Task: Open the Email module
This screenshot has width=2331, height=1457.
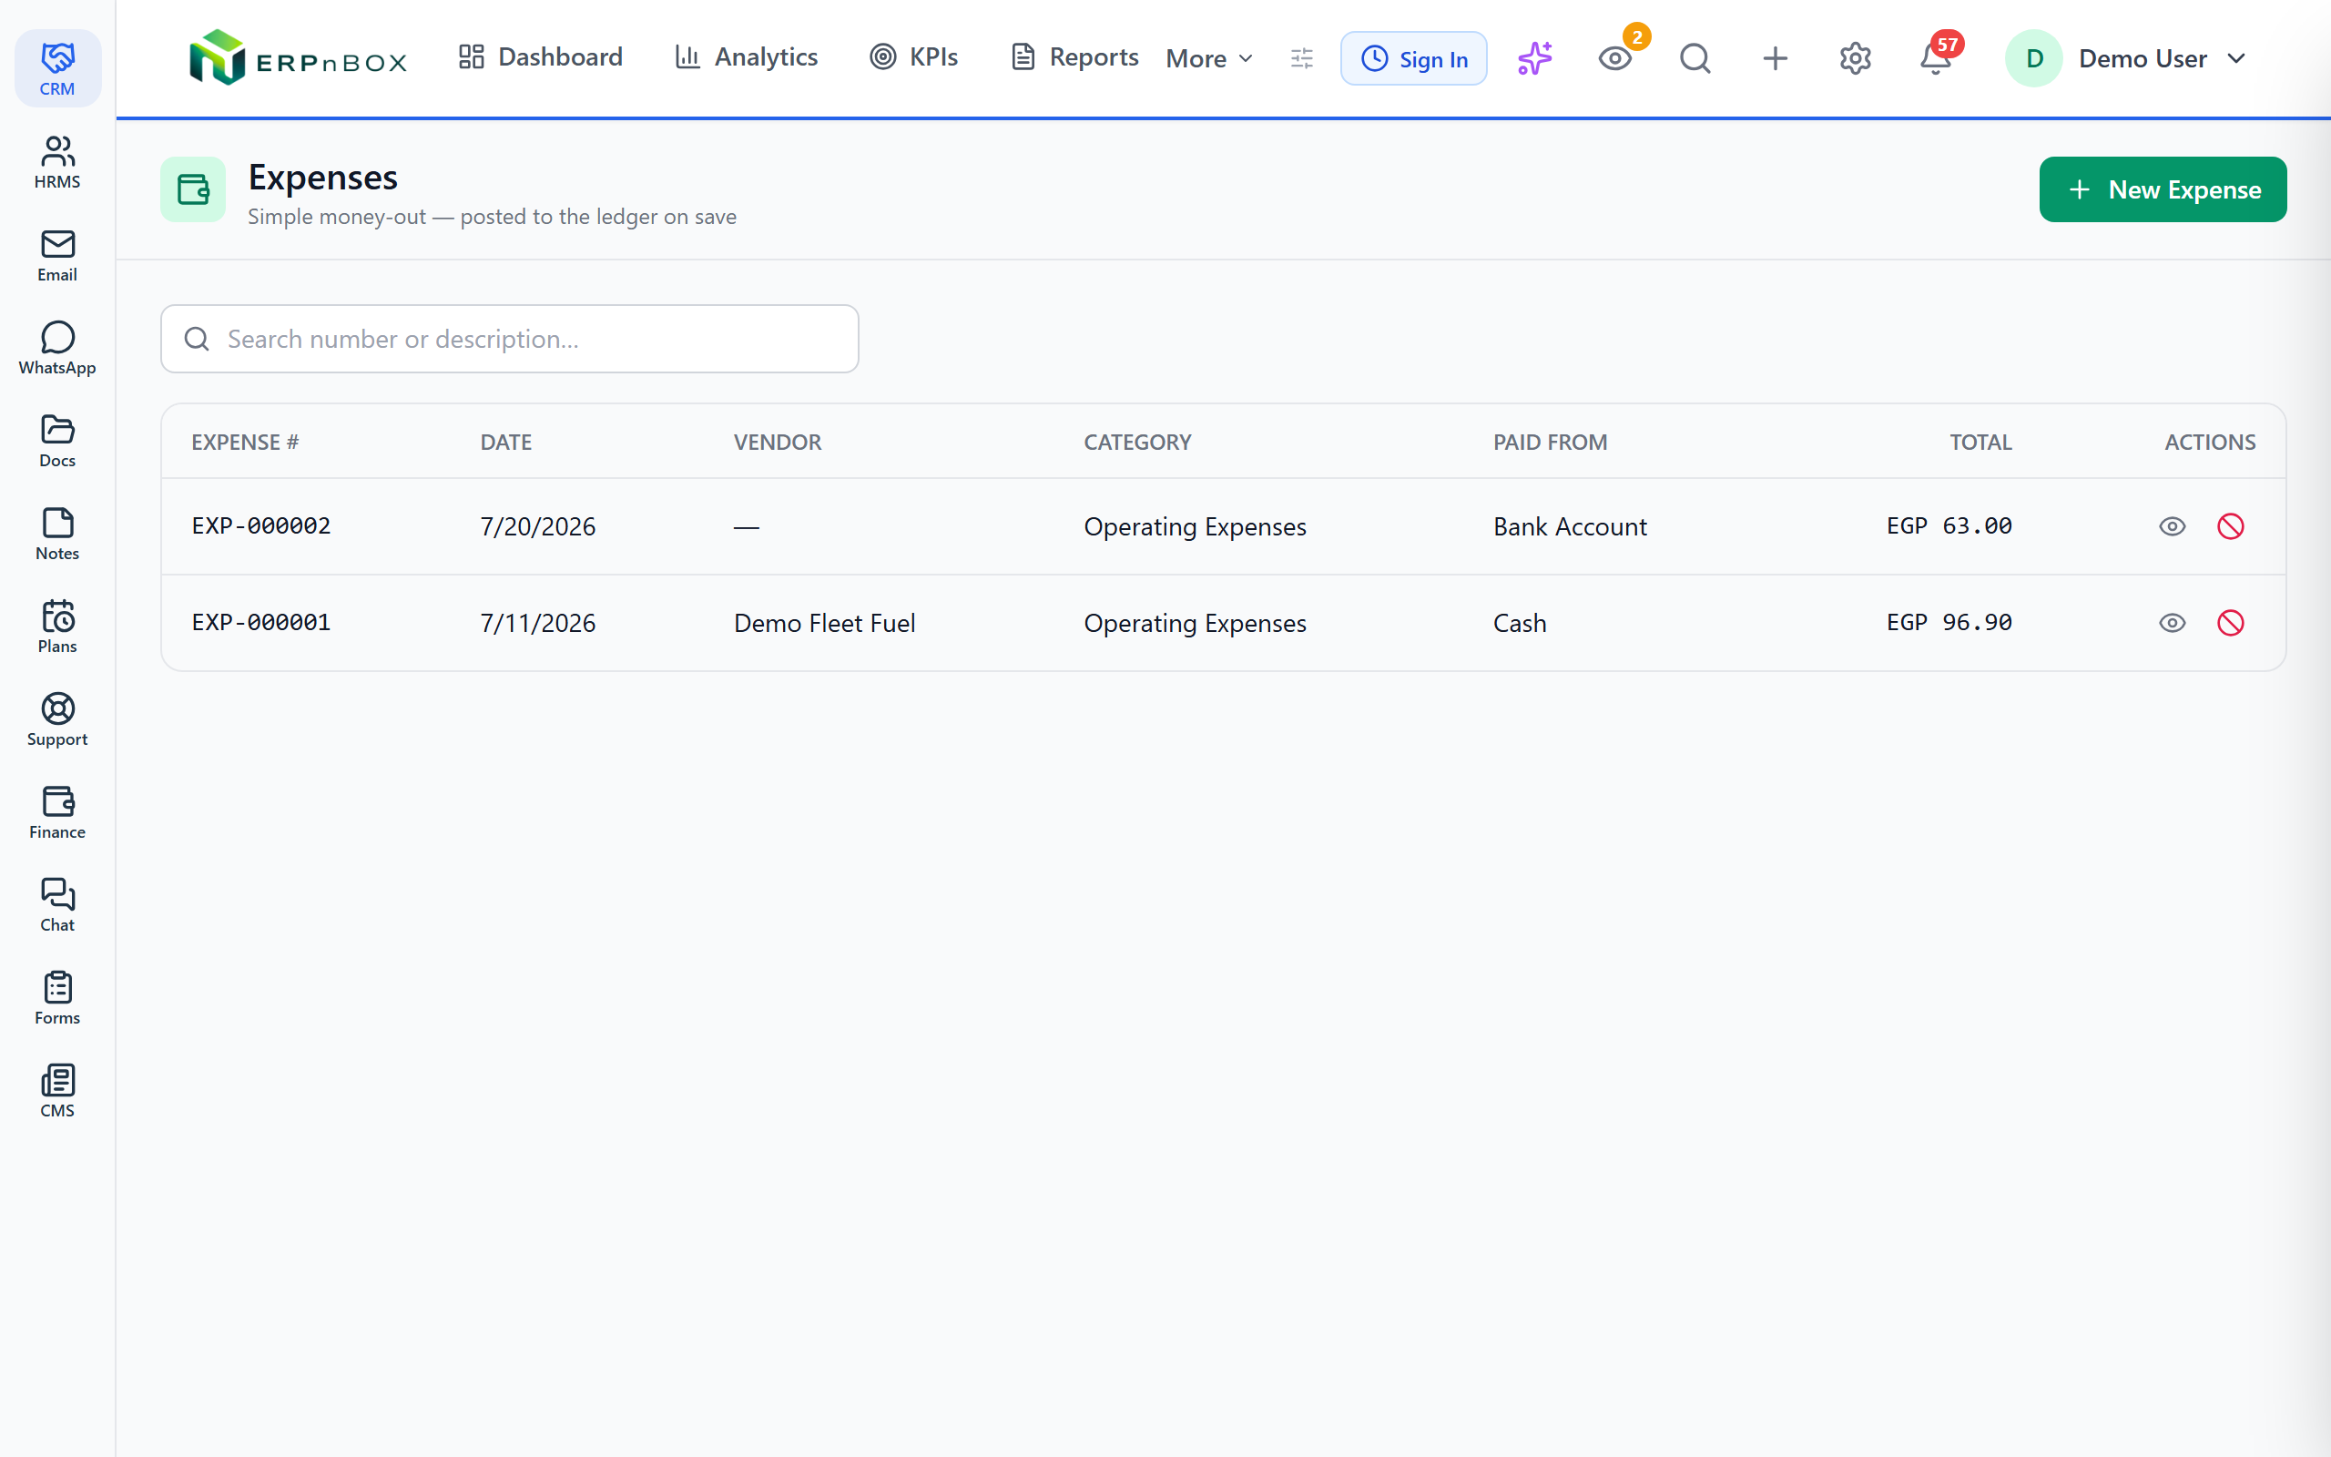Action: (57, 254)
